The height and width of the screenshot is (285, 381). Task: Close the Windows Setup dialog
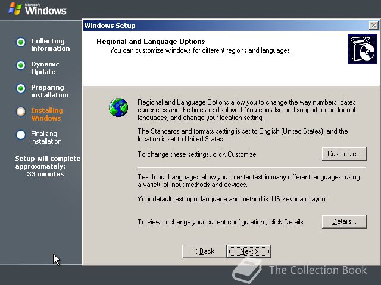tap(374, 25)
